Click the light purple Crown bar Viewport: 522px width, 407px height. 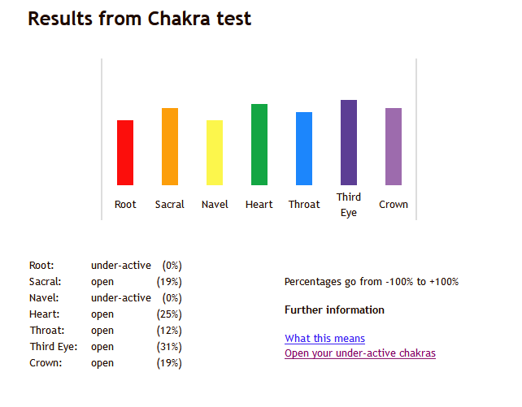(394, 146)
